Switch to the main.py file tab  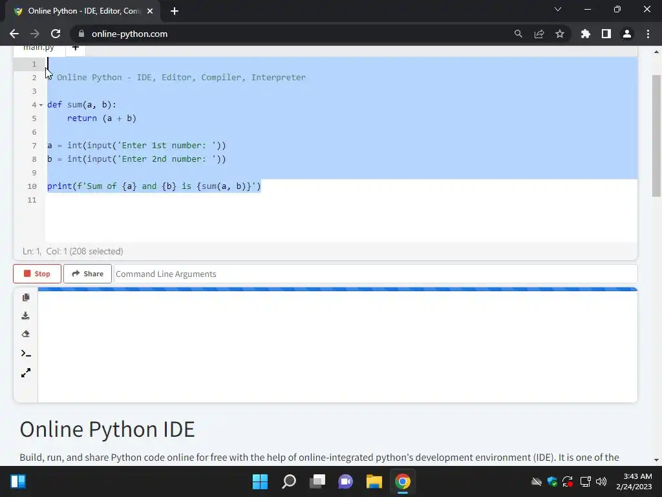[x=39, y=48]
